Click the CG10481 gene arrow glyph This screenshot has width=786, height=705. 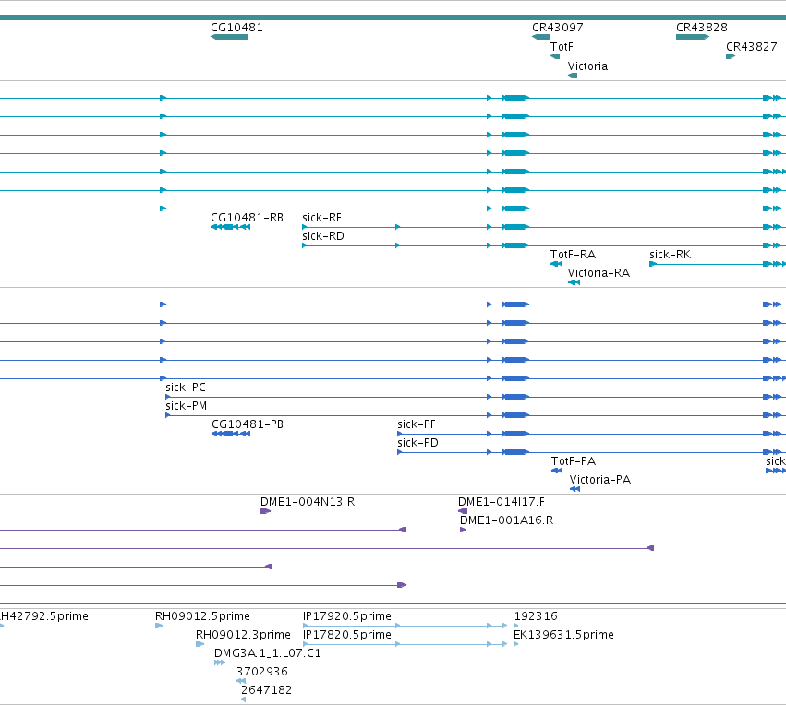tap(229, 37)
